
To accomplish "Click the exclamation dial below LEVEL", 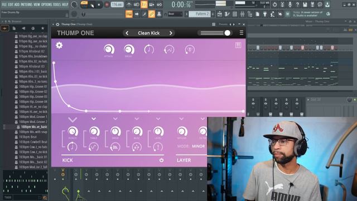I will pos(158,146).
